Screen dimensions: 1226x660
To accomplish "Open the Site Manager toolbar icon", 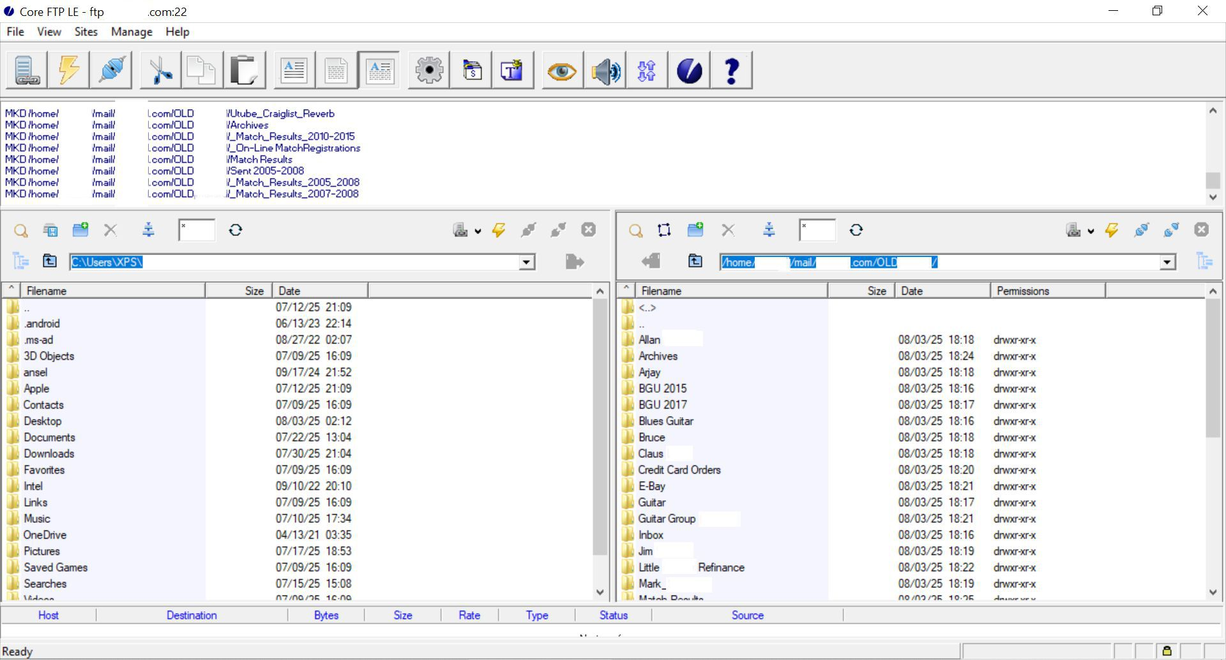I will pos(26,70).
